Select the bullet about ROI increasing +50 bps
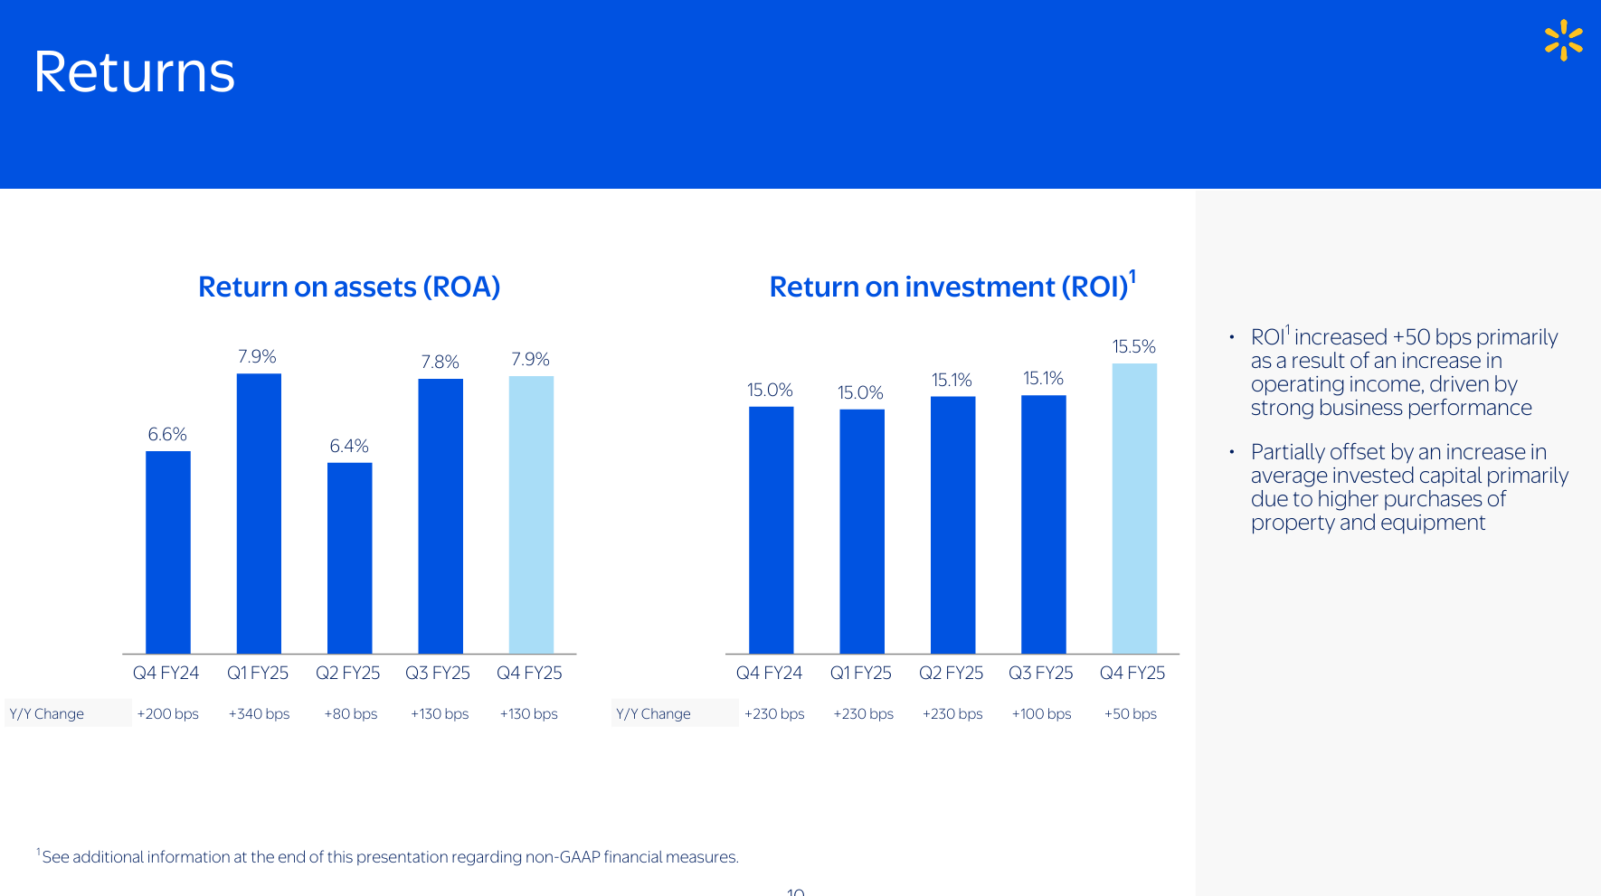This screenshot has width=1601, height=896. [x=1402, y=372]
